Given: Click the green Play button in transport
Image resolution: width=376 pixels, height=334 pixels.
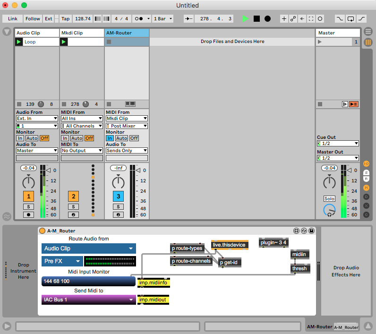Looking at the screenshot, I should click(x=245, y=19).
